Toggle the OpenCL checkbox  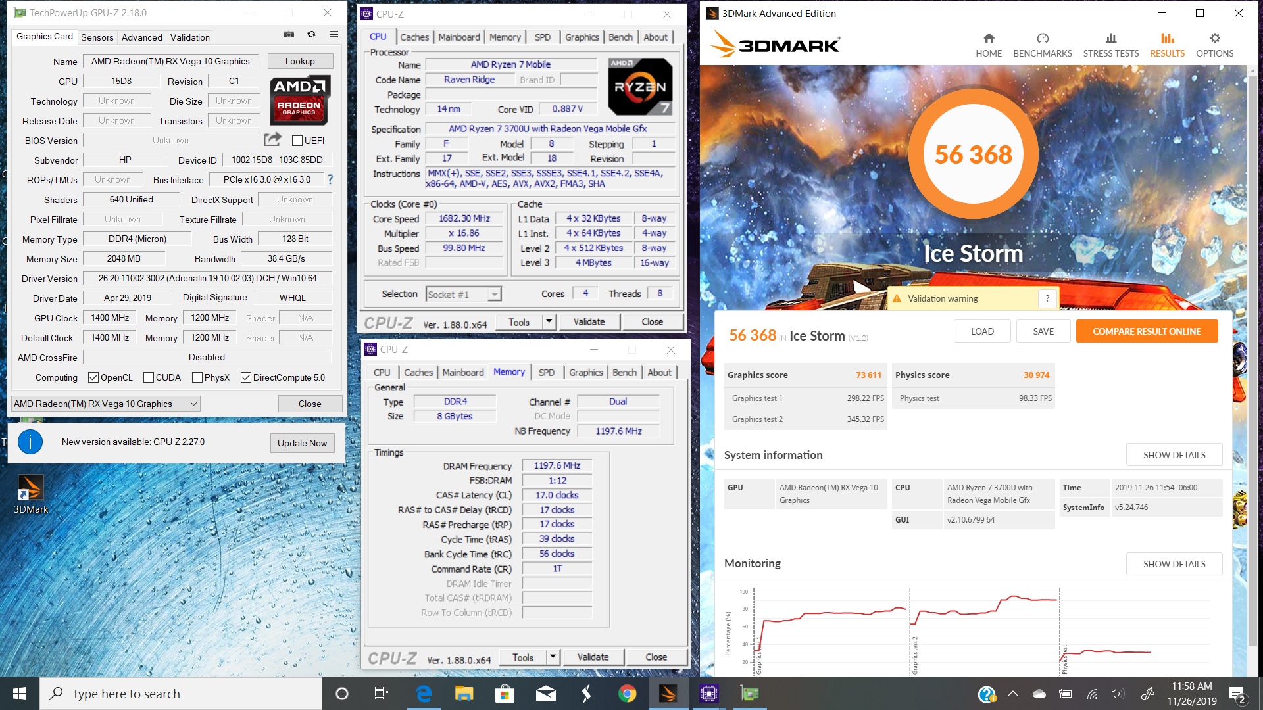pyautogui.click(x=93, y=377)
